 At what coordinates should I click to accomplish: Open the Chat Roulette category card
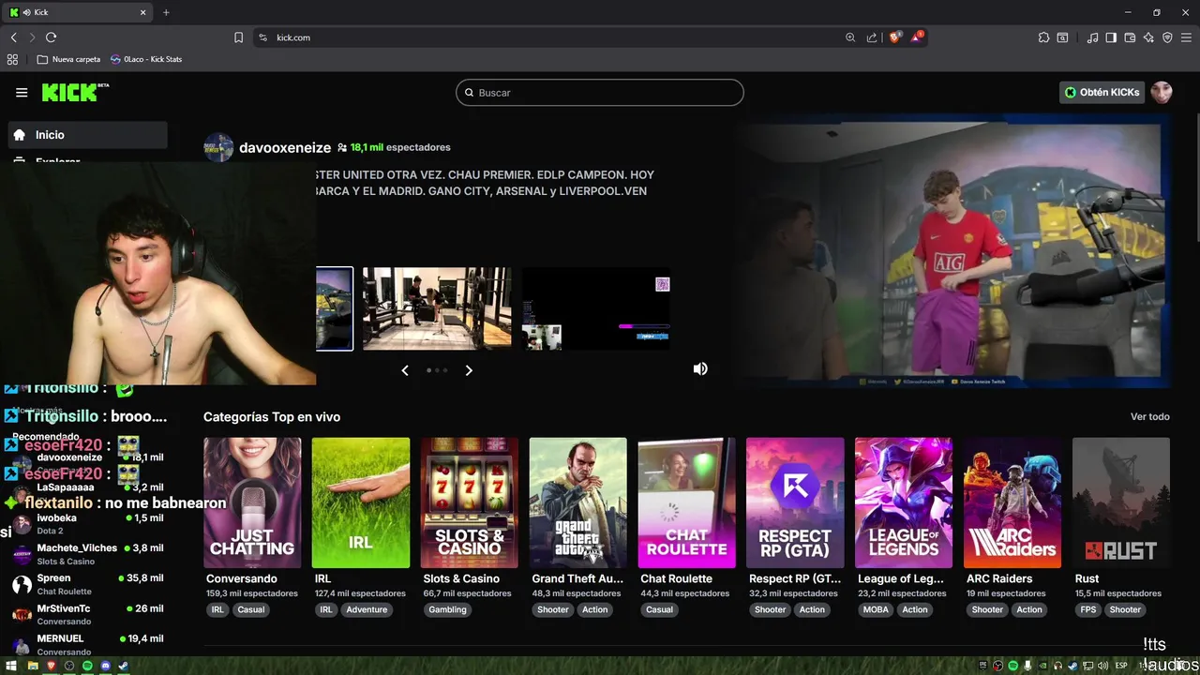coord(686,502)
